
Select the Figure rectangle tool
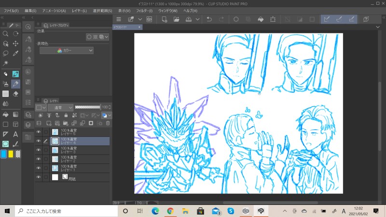5,124
